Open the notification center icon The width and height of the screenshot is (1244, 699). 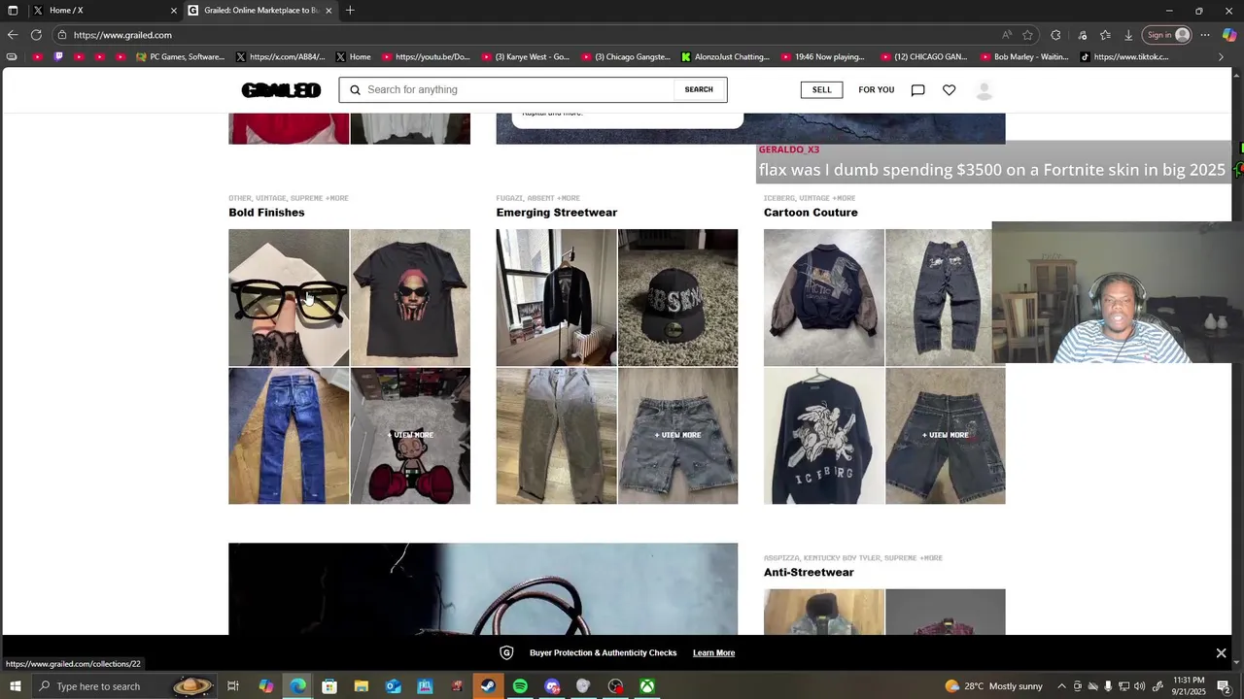click(1224, 686)
